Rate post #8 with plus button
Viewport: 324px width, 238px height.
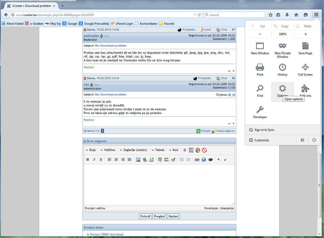coord(229,95)
